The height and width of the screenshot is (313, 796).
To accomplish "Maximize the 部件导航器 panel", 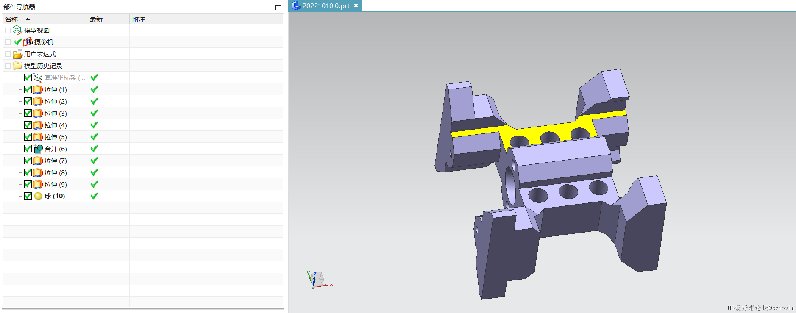I will click(278, 7).
